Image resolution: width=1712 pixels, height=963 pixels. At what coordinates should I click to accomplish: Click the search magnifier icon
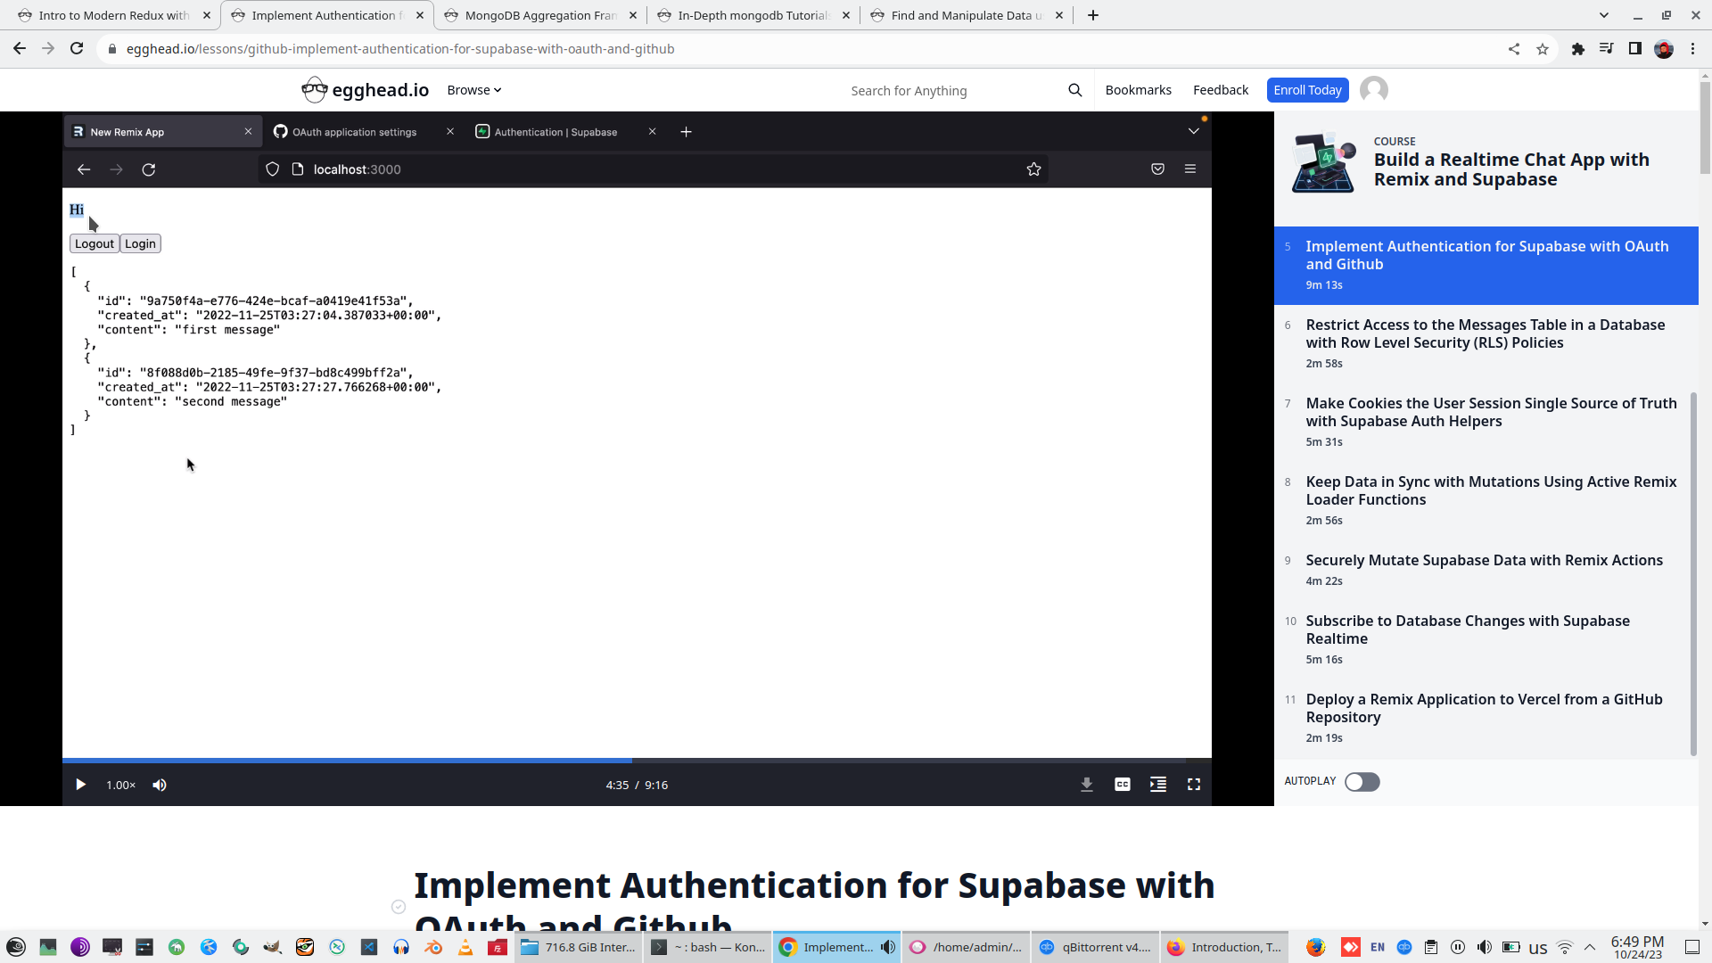pyautogui.click(x=1074, y=90)
